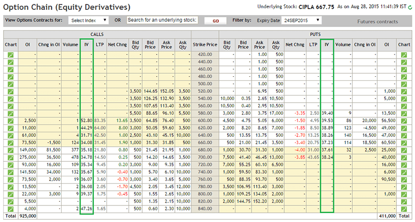Click the CALLS section header
This screenshot has width=415, height=222.
click(97, 34)
